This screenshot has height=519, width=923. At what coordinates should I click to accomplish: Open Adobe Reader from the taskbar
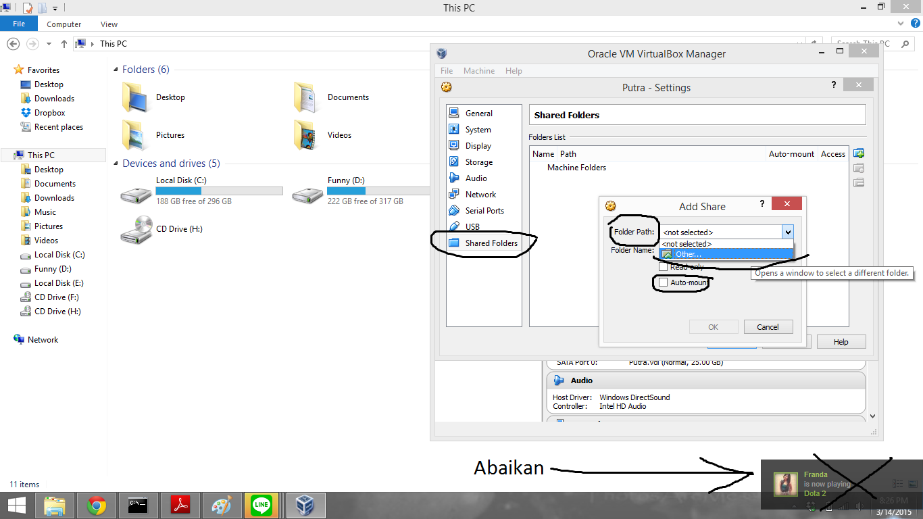click(x=180, y=505)
